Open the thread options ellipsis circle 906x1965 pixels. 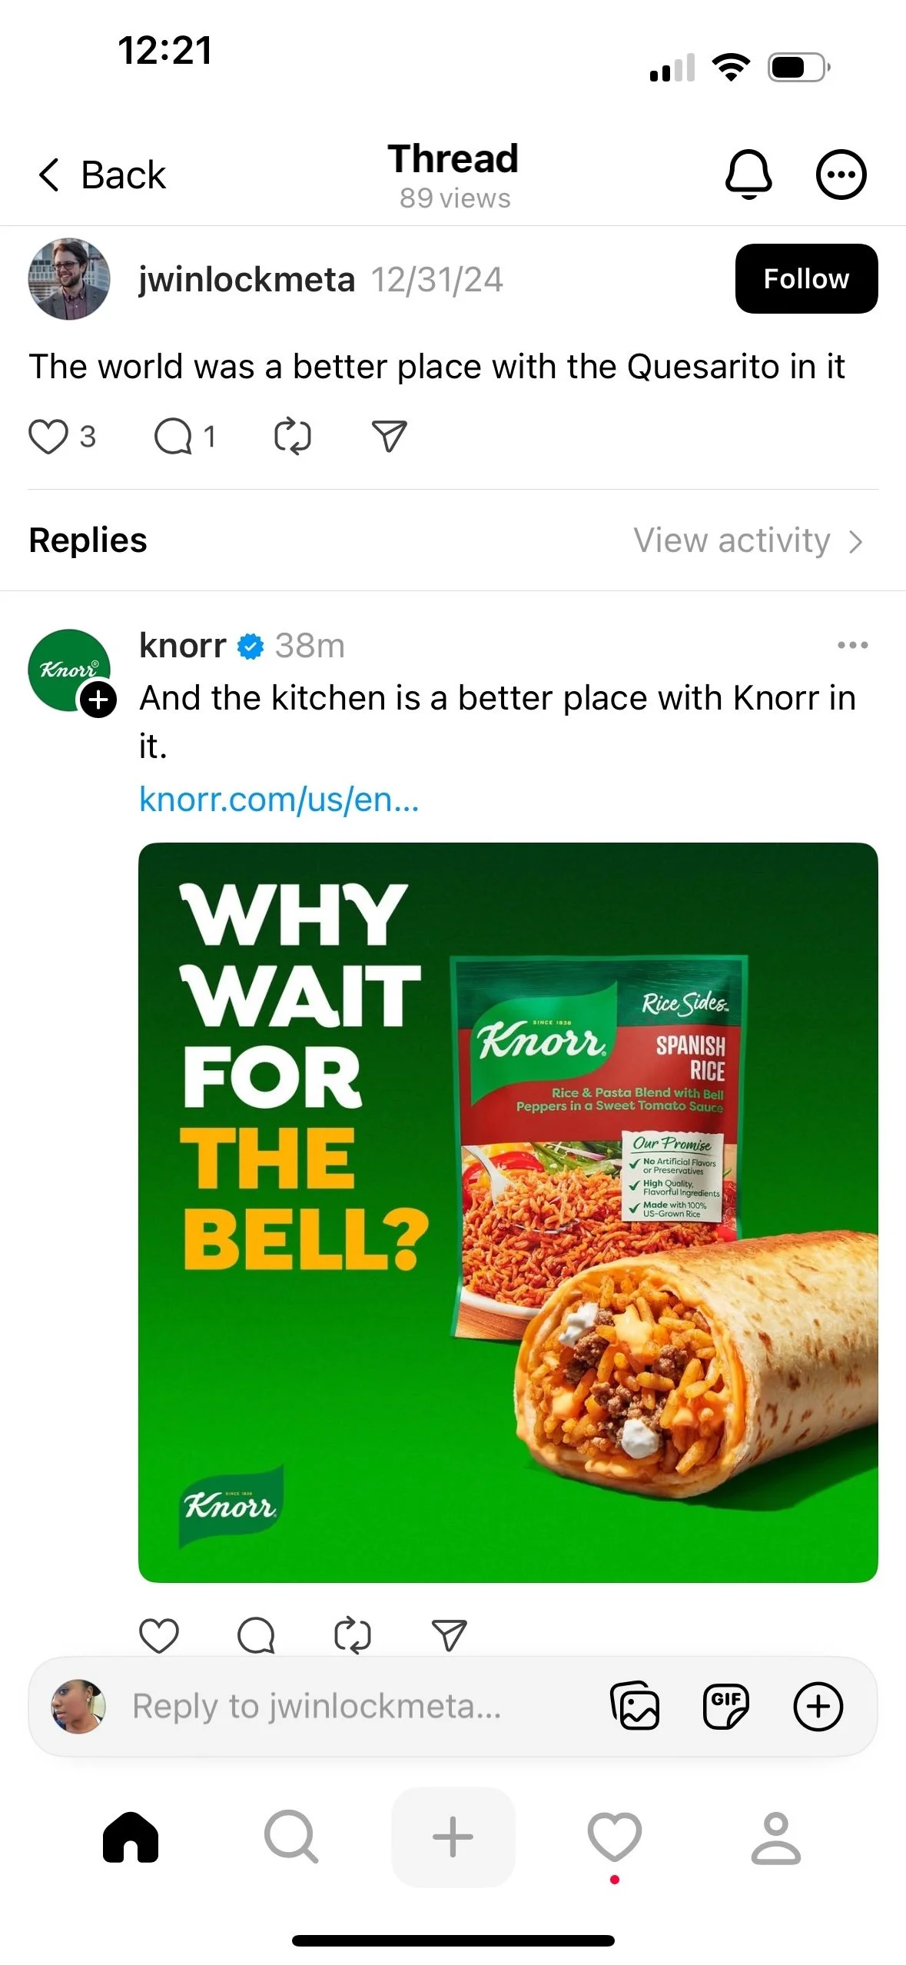click(841, 175)
